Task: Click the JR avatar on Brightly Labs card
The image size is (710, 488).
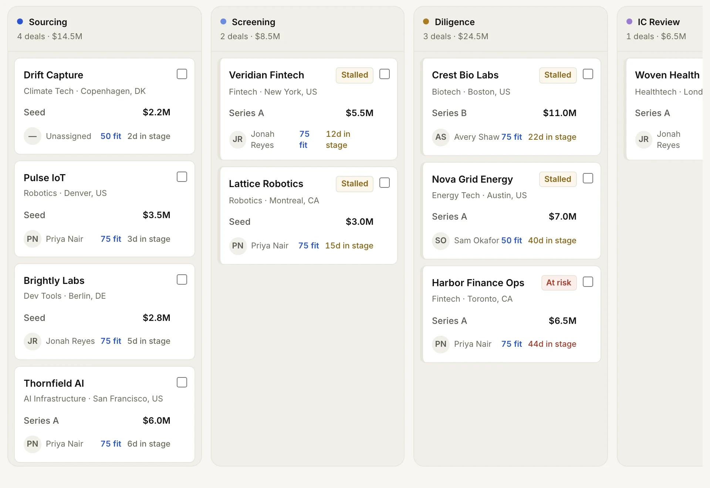Action: 33,341
